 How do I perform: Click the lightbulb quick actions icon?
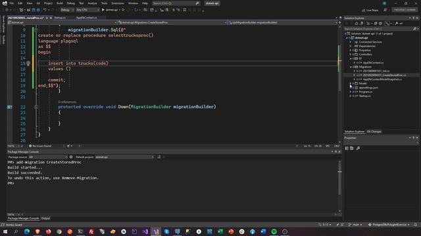(x=28, y=64)
